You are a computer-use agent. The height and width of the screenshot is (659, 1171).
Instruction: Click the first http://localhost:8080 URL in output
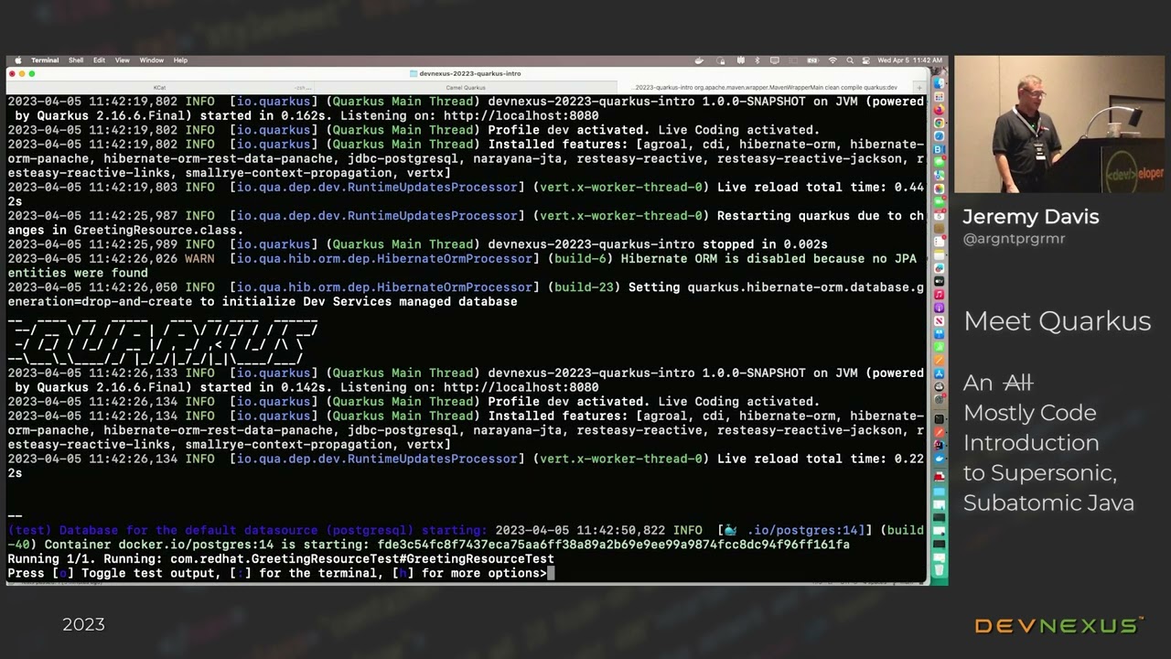pos(521,116)
